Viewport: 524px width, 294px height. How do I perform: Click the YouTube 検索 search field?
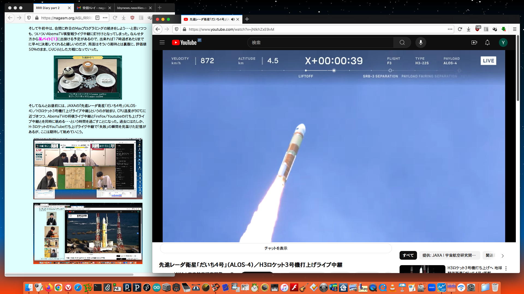(x=319, y=42)
